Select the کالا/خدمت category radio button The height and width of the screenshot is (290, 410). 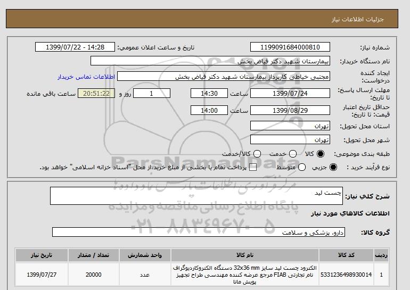point(257,154)
